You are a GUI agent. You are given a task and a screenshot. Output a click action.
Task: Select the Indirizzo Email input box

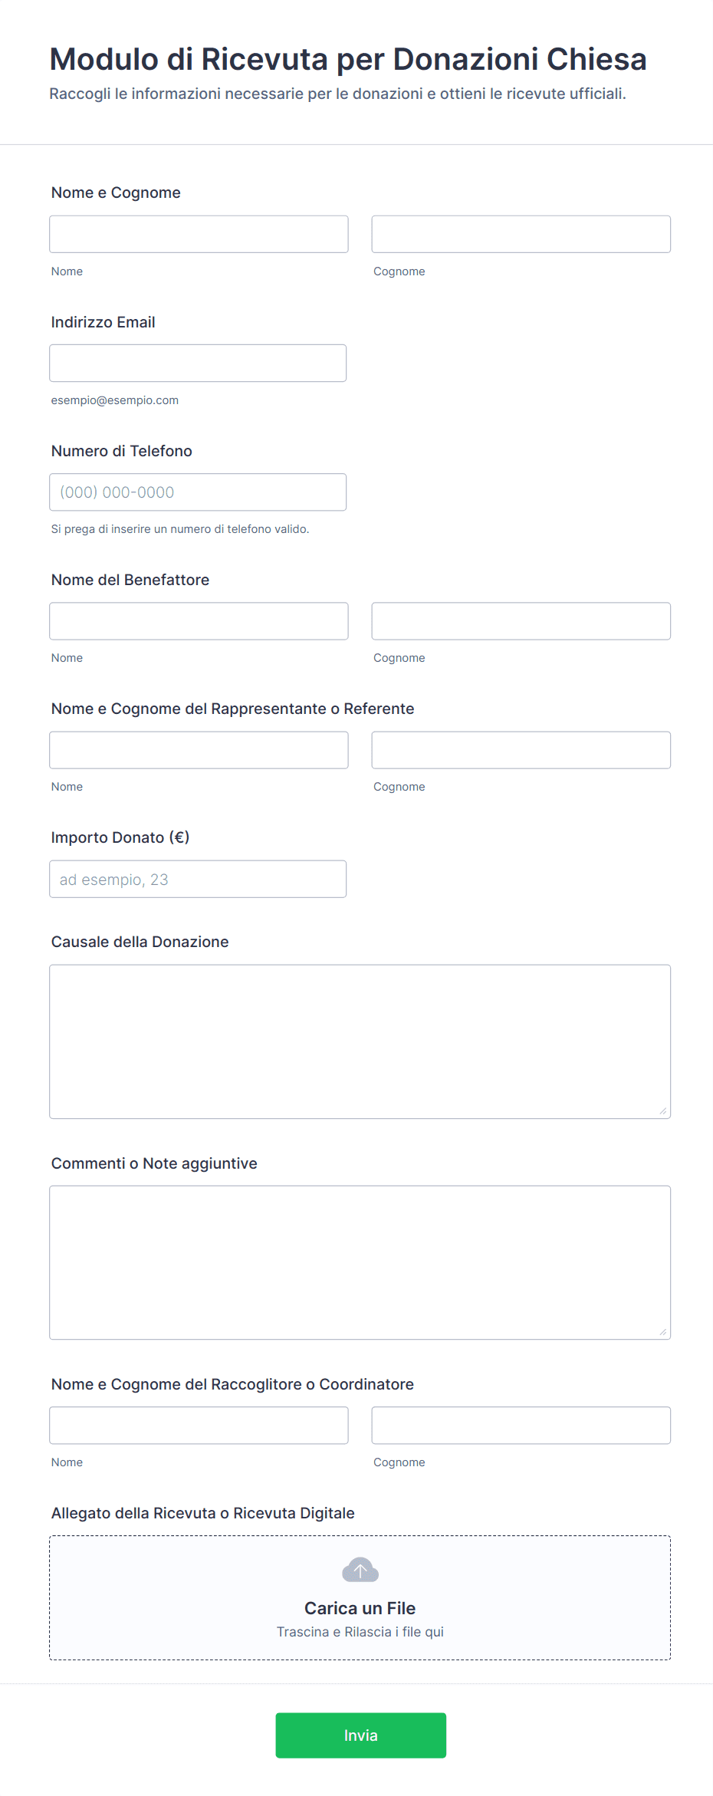[x=198, y=363]
